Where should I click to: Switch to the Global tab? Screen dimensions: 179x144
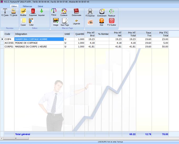click(40, 6)
